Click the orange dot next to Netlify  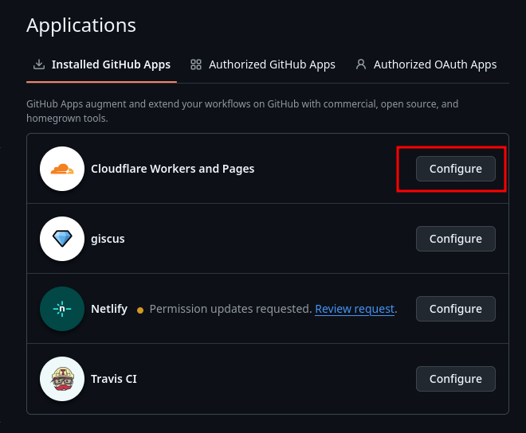click(x=140, y=310)
